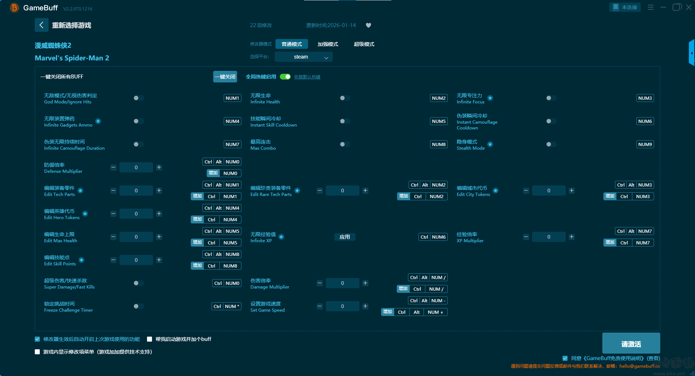Image resolution: width=695 pixels, height=376 pixels.
Task: Click the 未连接 connection status button
Action: point(625,7)
